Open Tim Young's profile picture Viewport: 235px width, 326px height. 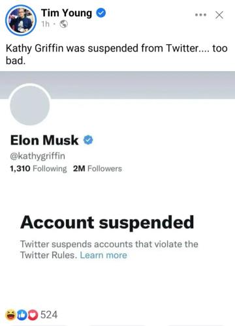(x=21, y=20)
